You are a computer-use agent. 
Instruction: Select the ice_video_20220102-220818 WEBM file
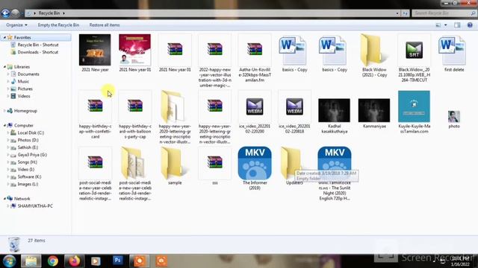(x=294, y=106)
